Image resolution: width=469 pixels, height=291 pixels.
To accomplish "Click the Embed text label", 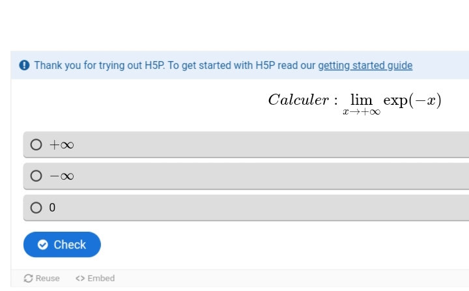I will (101, 279).
